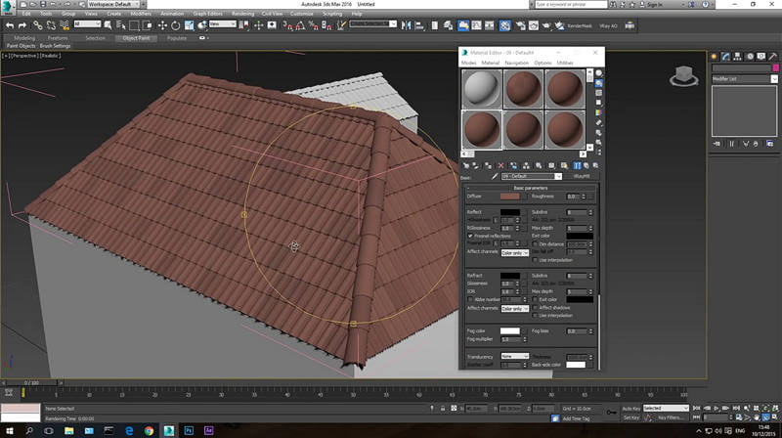Open Chrome from the Windows taskbar
Viewport: 782px width, 438px height.
tap(149, 429)
